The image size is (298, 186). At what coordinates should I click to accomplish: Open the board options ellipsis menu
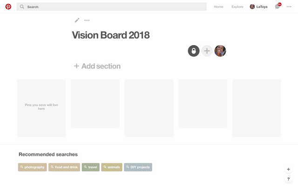tap(87, 20)
